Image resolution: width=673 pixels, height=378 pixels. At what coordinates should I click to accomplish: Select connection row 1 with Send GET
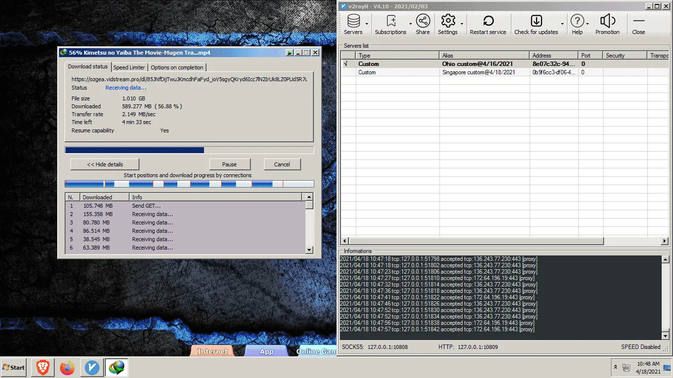point(186,206)
